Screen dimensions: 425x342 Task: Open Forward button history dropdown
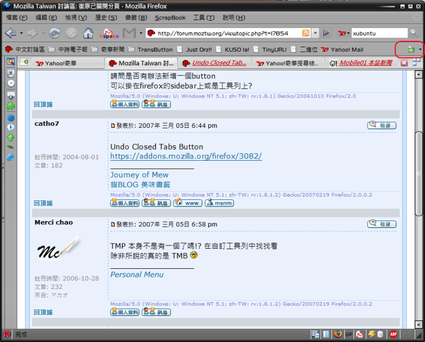pyautogui.click(x=43, y=33)
